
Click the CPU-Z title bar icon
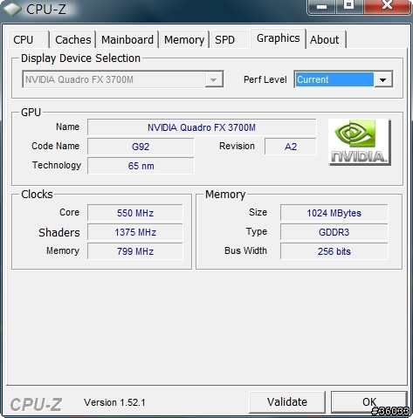(12, 10)
